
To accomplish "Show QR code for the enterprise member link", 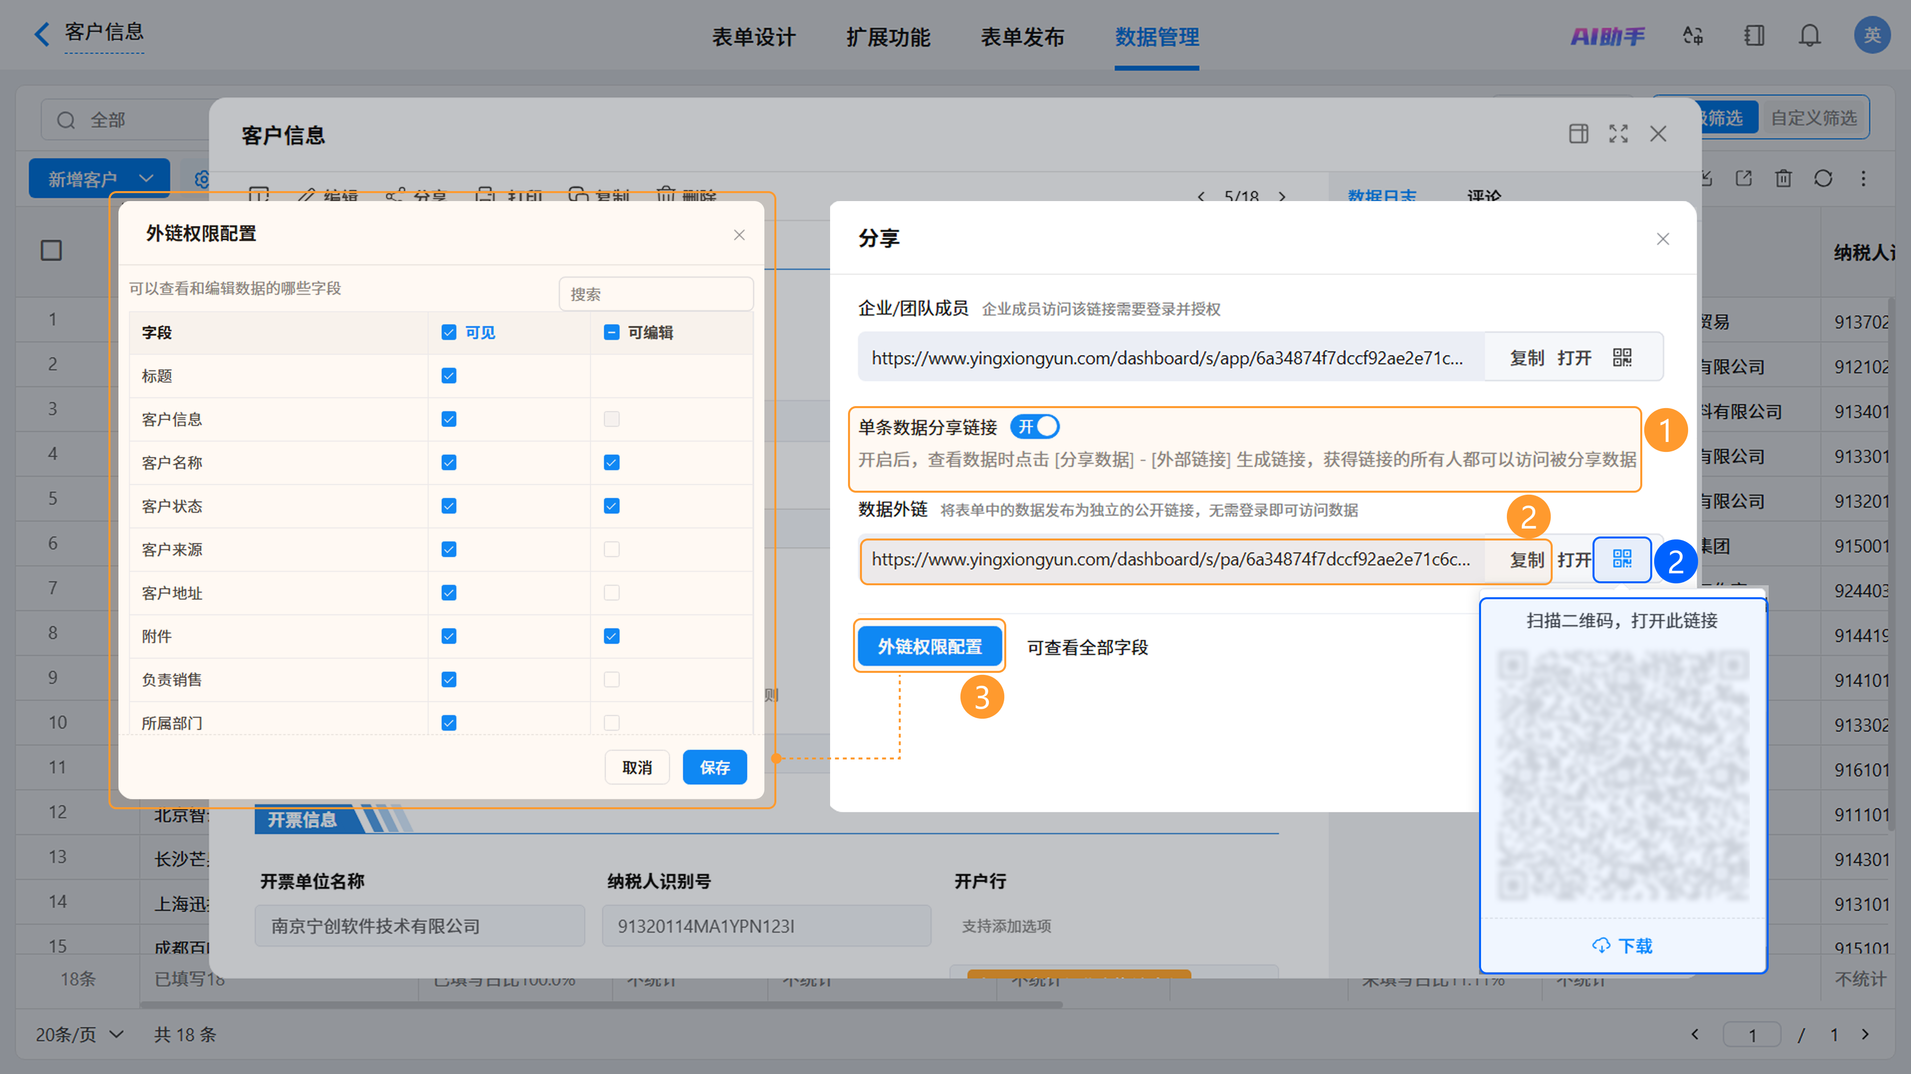I will click(x=1622, y=357).
